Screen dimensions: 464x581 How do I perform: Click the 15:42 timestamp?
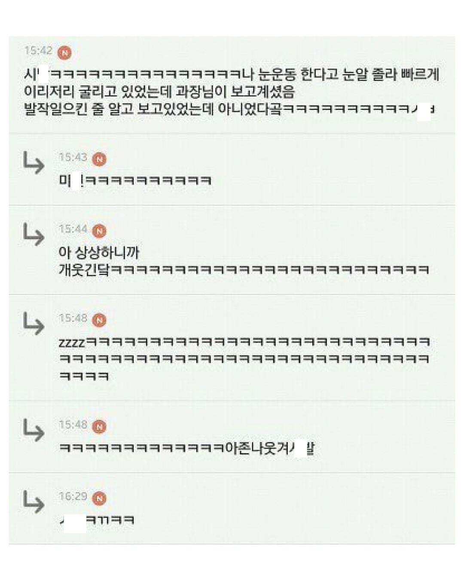tap(38, 51)
